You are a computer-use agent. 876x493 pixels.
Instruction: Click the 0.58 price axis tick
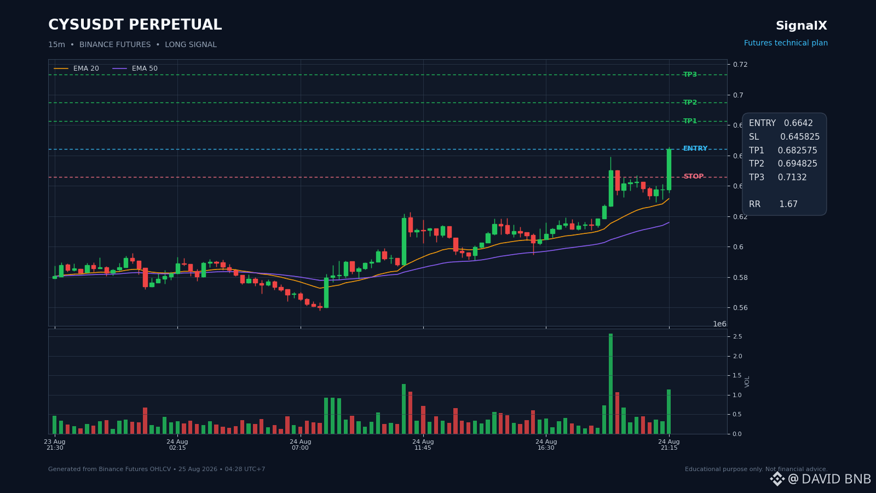point(740,278)
